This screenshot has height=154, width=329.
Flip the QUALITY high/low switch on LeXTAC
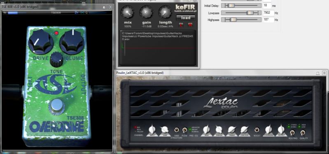(x=303, y=133)
